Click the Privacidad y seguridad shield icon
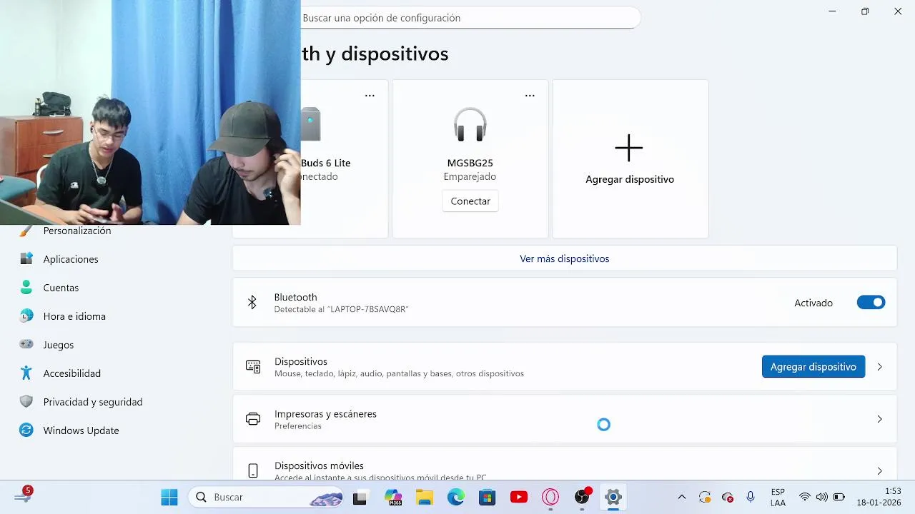This screenshot has height=514, width=915. pyautogui.click(x=26, y=401)
